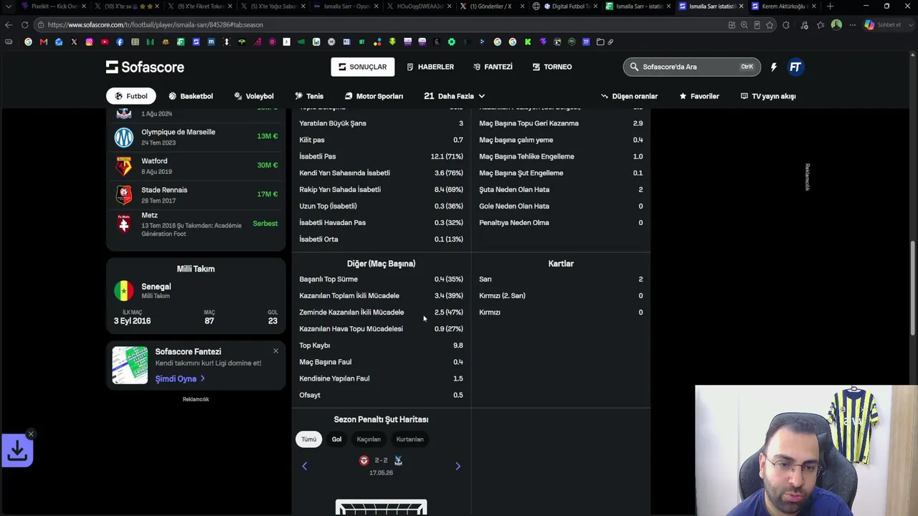The width and height of the screenshot is (918, 516).
Task: Click the Şimdi Oyna link
Action: 180,378
